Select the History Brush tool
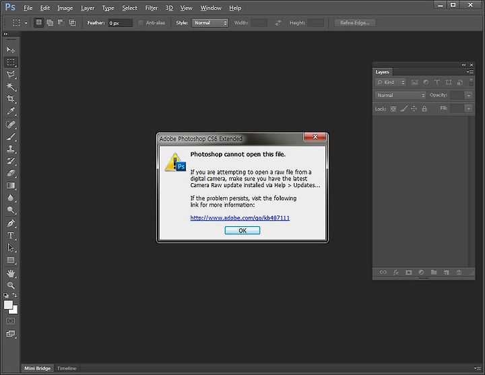Screen dimensions: 485x375 (x=11, y=161)
